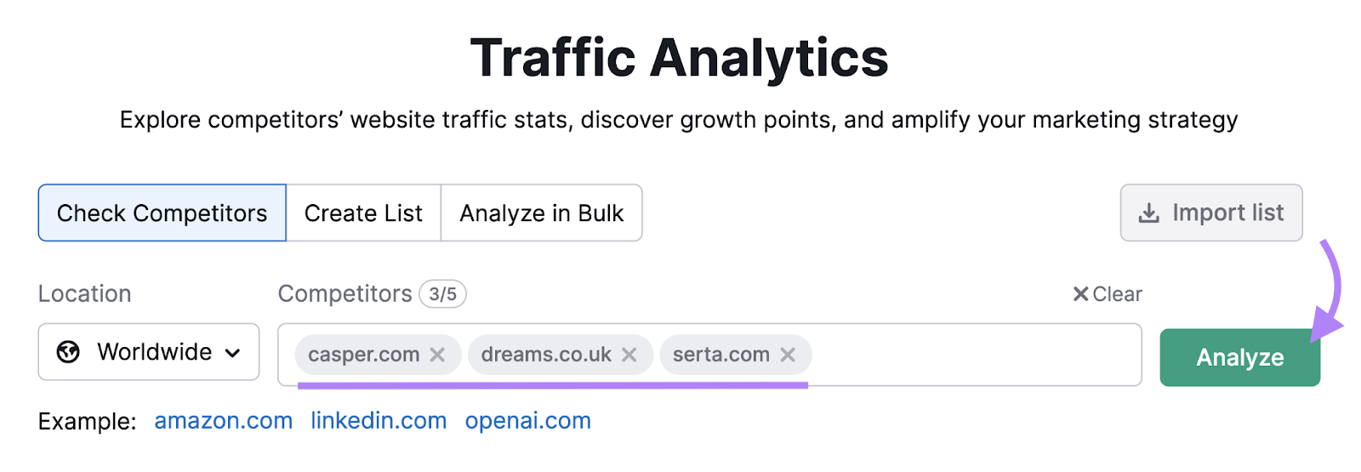Open the Create List tab
This screenshot has height=472, width=1361.
(x=363, y=213)
